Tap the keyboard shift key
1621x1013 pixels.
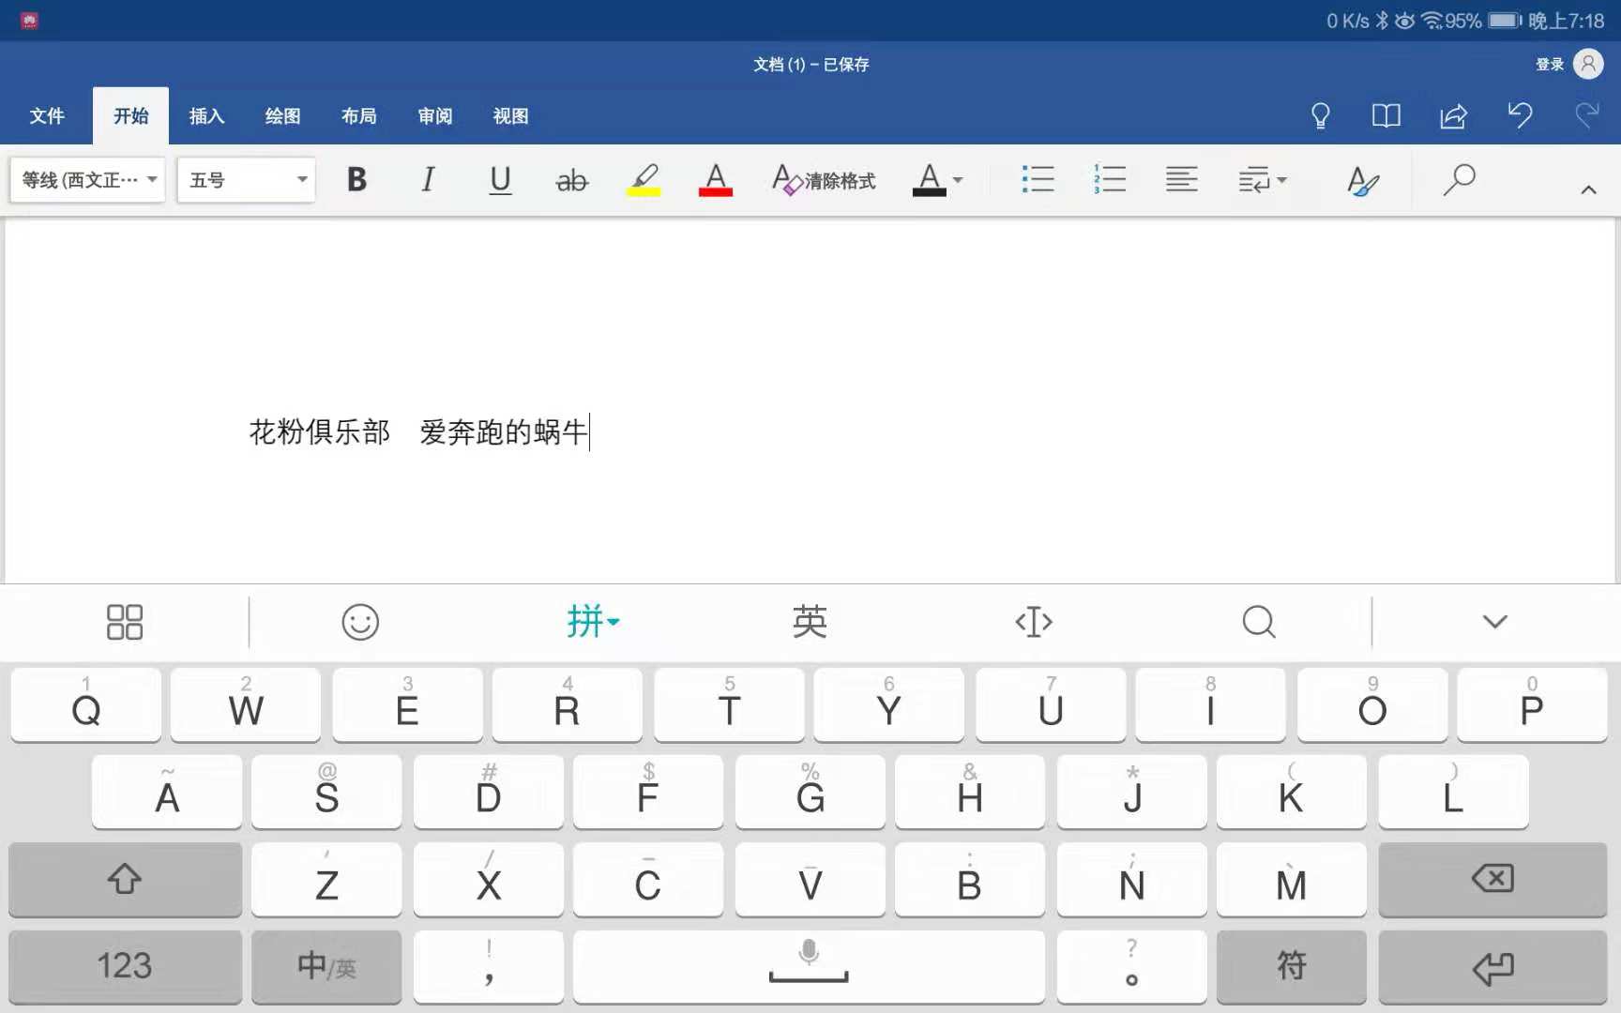(x=125, y=879)
